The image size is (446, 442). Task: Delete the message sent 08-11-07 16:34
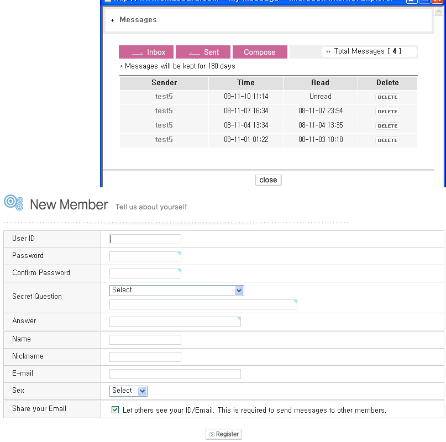(x=387, y=112)
